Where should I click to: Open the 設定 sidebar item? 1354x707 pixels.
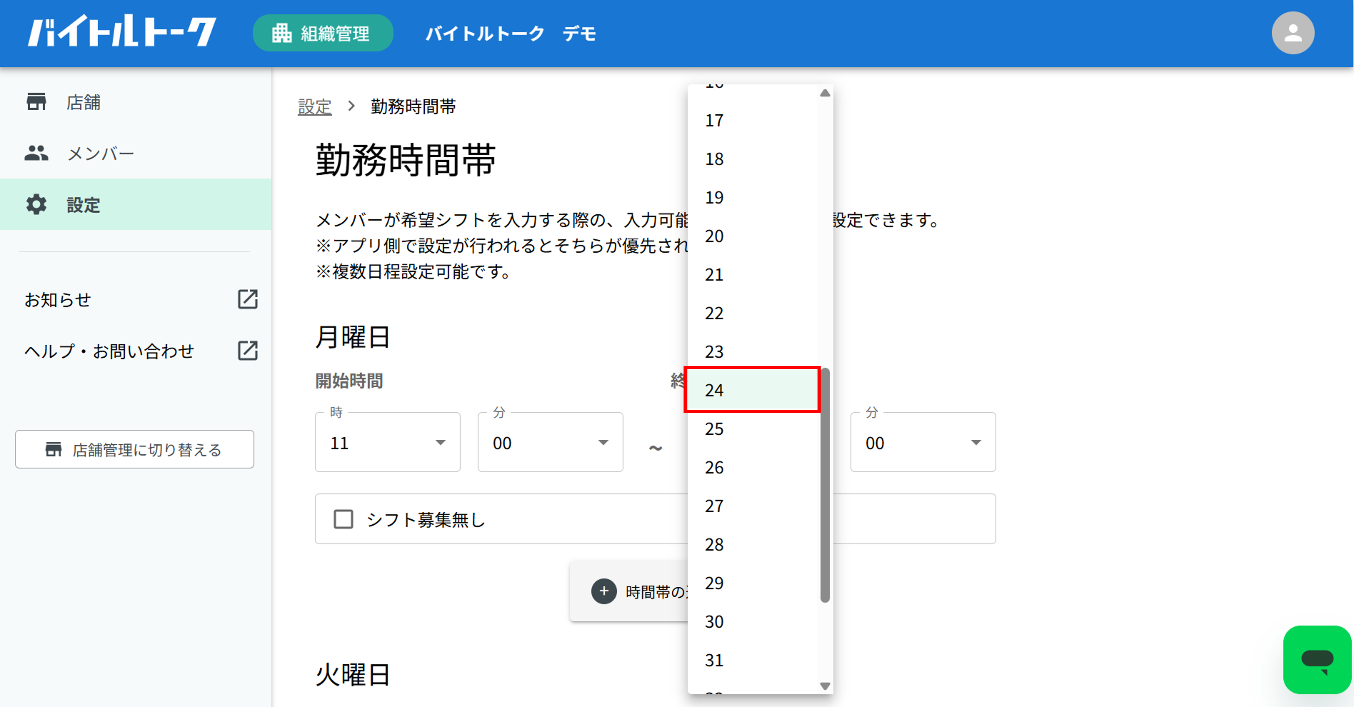click(136, 204)
